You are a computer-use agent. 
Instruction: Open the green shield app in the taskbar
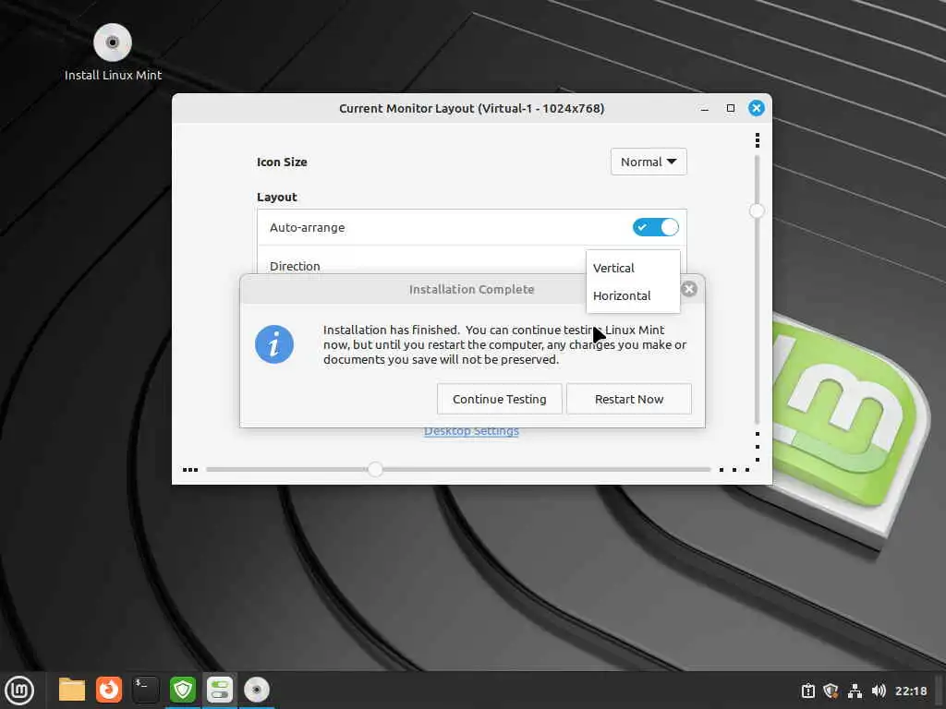183,690
